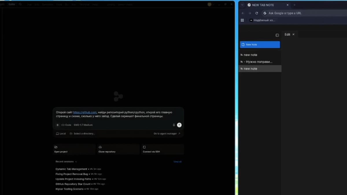Choose the Local environment option

[61, 134]
